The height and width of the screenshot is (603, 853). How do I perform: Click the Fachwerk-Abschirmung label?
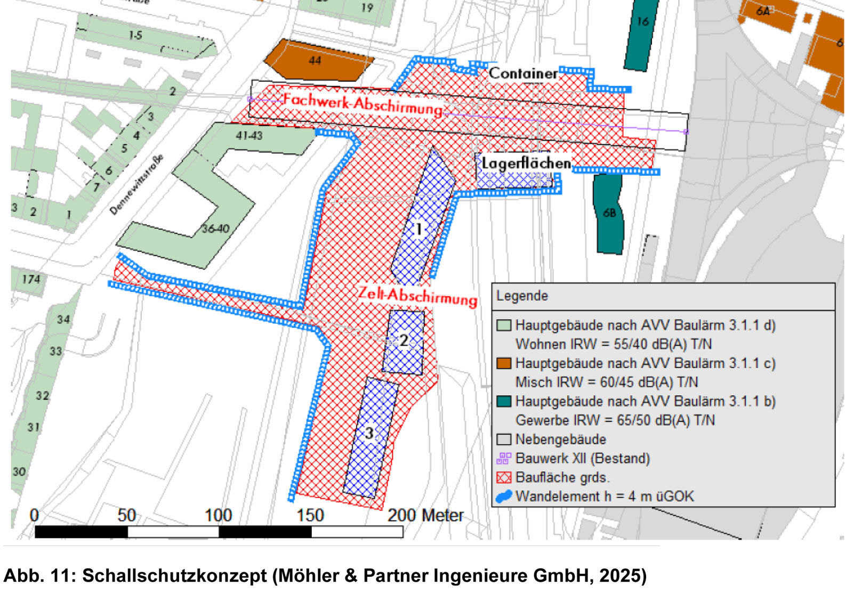(x=363, y=103)
